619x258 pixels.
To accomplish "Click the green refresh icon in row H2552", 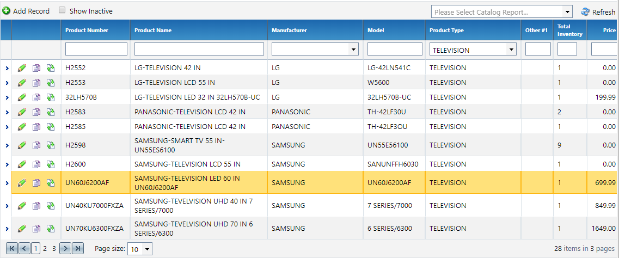I will tap(50, 68).
